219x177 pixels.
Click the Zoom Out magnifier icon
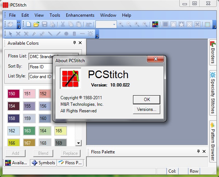[129, 24]
